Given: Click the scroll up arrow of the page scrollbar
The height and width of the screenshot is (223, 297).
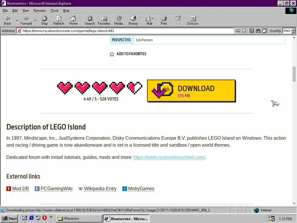Looking at the screenshot, I should [x=294, y=37].
